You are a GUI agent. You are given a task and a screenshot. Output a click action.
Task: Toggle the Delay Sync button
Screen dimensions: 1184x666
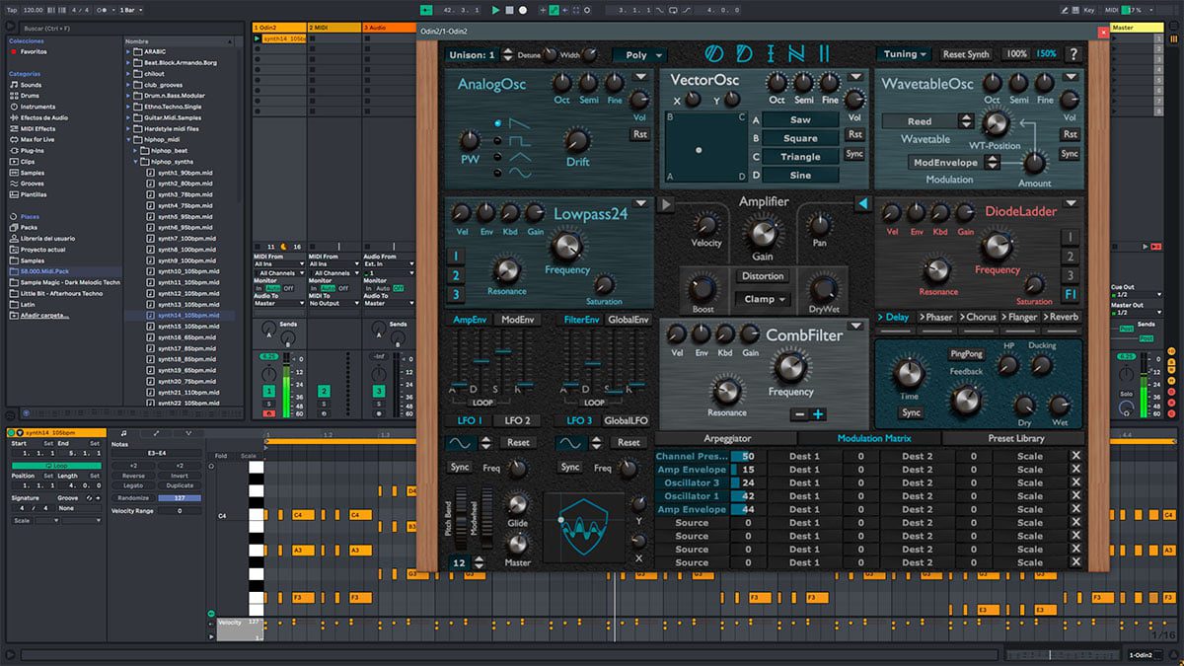coord(911,412)
